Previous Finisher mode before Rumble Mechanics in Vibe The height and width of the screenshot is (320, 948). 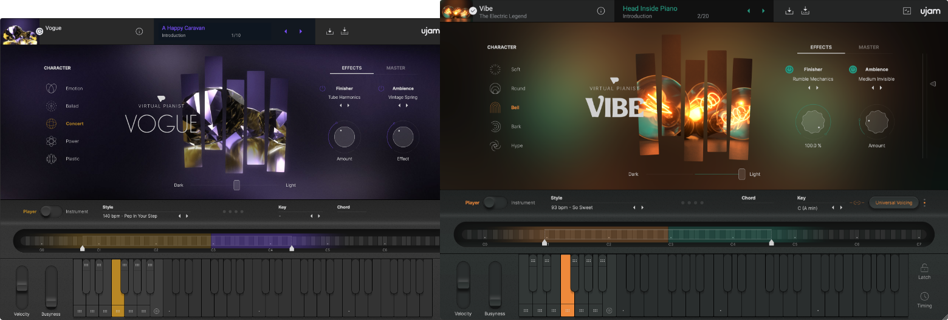(x=809, y=88)
